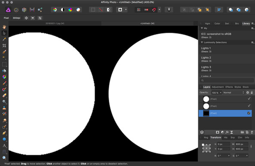Choose the Flood Fill bucket tool
Screen dimensions: 255x166
(4, 71)
